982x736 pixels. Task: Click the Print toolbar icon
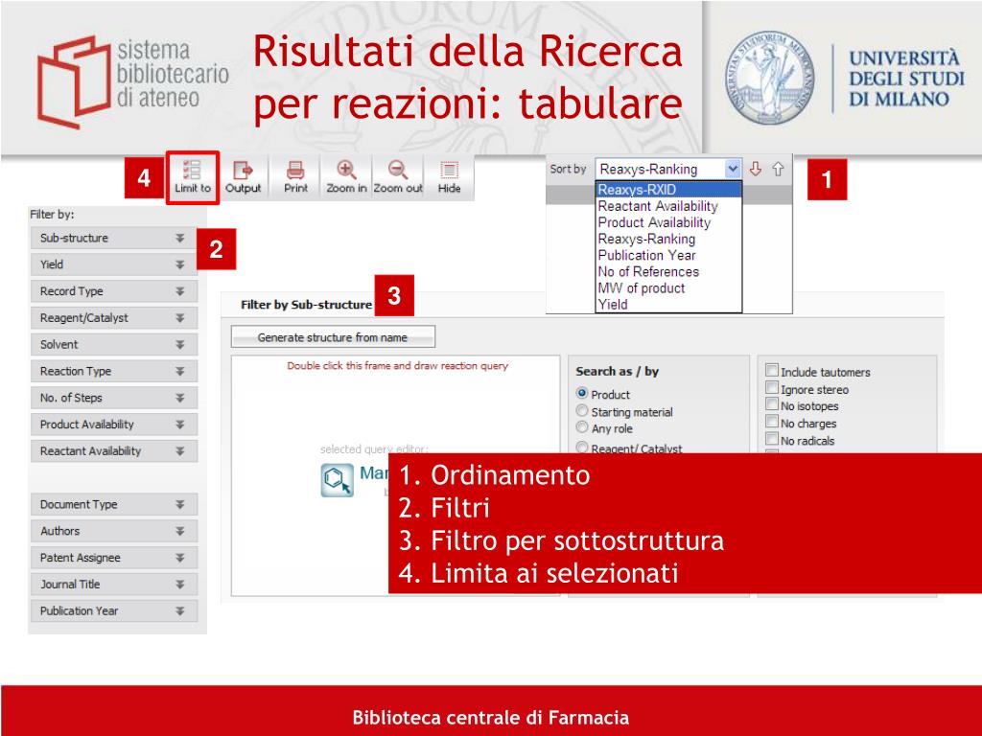(x=295, y=177)
